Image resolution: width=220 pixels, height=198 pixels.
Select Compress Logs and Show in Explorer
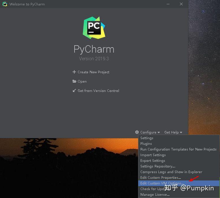click(179, 172)
